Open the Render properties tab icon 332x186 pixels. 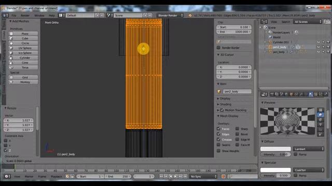point(272,94)
